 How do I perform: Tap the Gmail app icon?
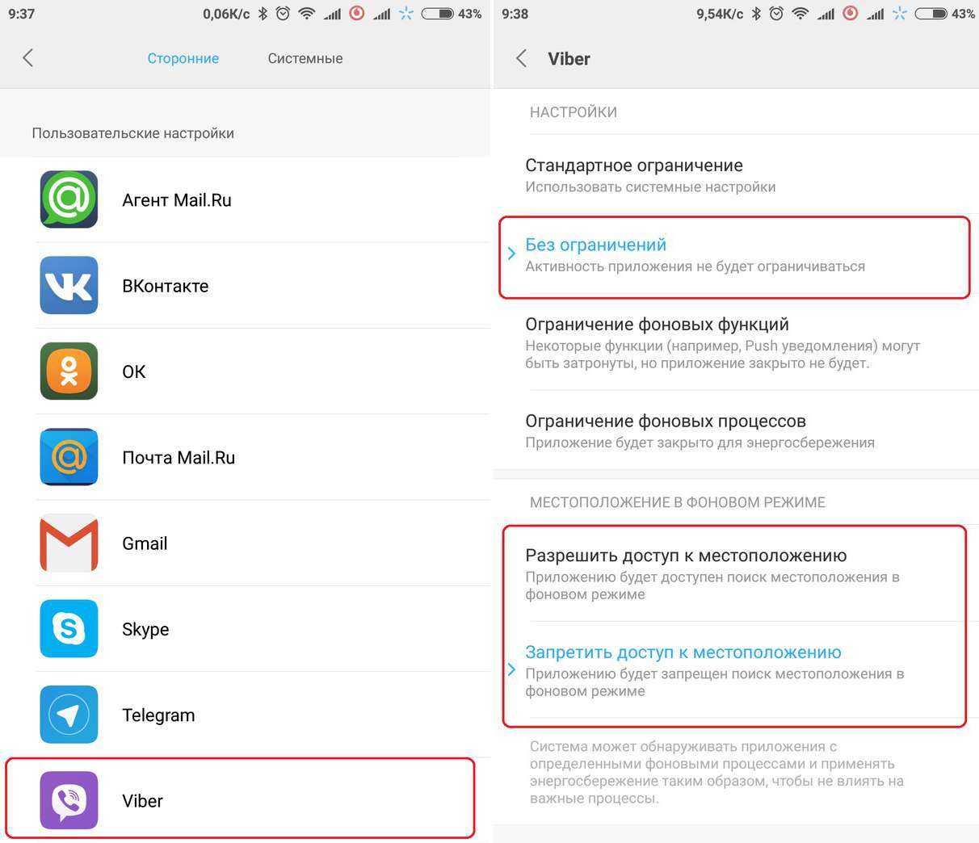69,543
